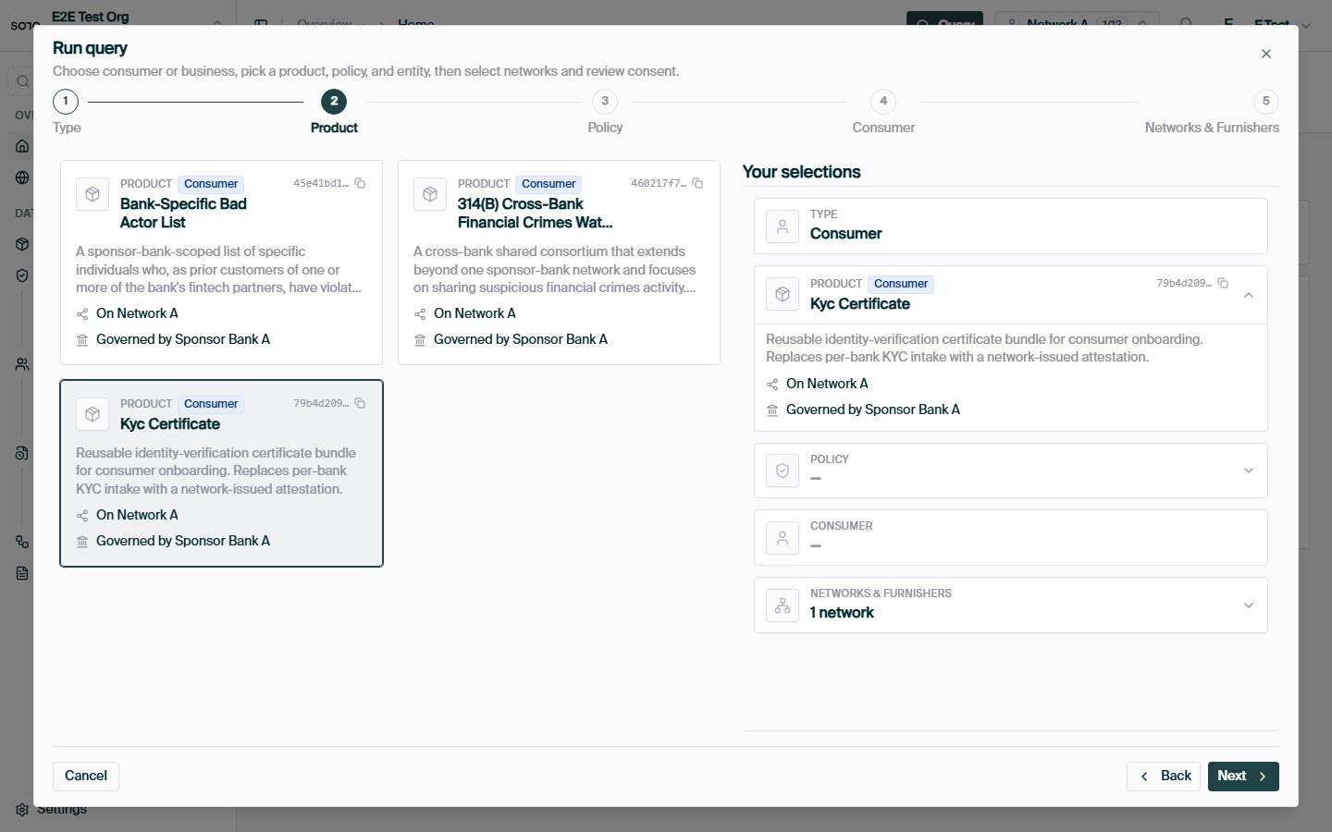The height and width of the screenshot is (832, 1332).
Task: Click the bank icon on Bank-Specific Bad Actor card
Action: [x=82, y=340]
